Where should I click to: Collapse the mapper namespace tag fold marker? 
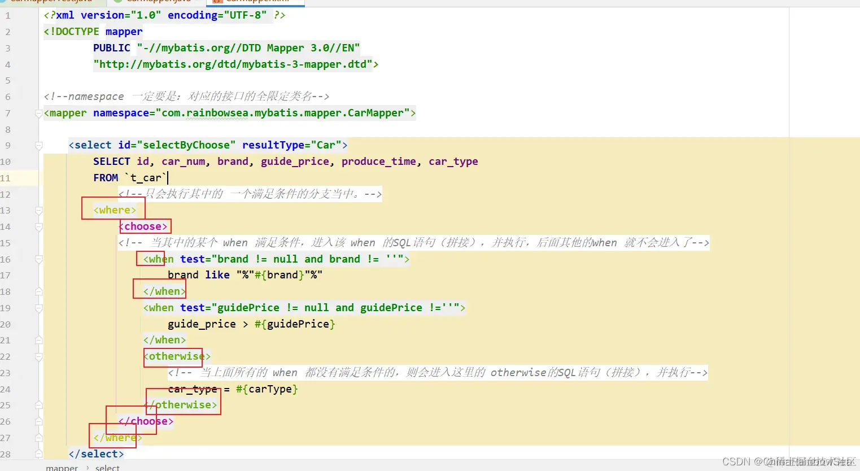(39, 113)
